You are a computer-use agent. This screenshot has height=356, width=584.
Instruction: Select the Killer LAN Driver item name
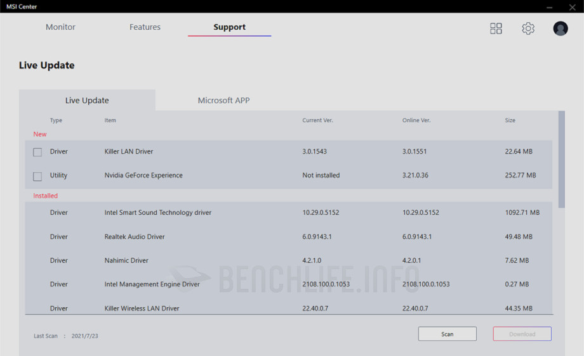coord(129,151)
